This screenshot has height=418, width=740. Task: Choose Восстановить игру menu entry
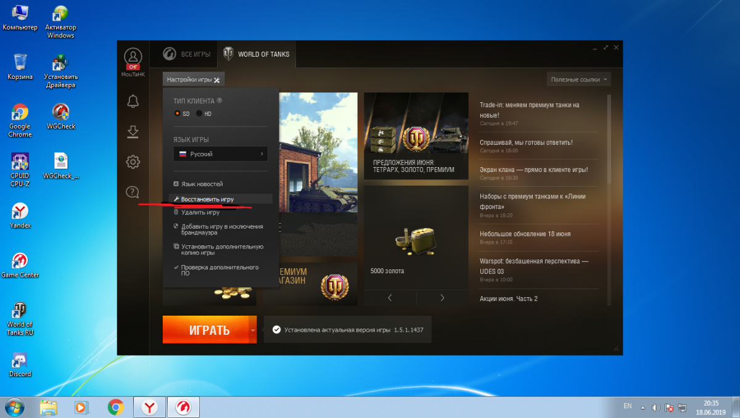pos(220,199)
